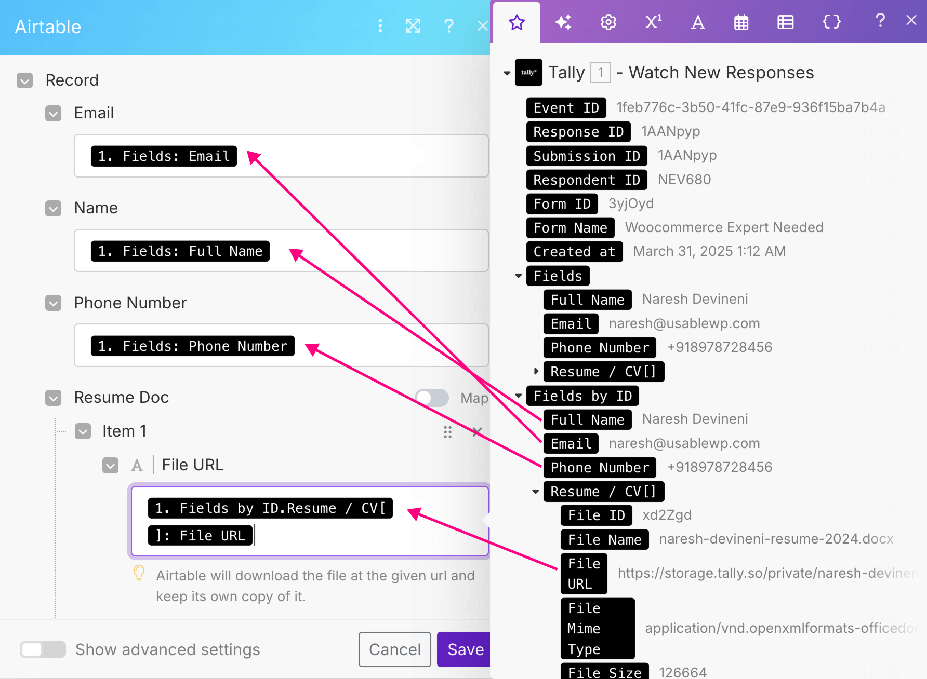Open the array functions tab
Viewport: 927px width, 679px height.
pos(785,22)
